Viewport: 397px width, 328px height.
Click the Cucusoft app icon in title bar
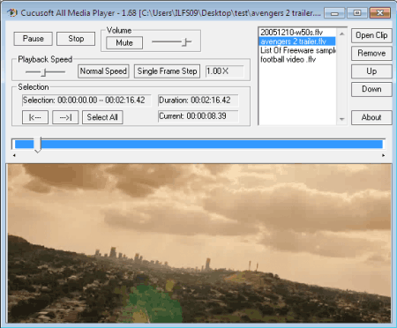coord(11,13)
